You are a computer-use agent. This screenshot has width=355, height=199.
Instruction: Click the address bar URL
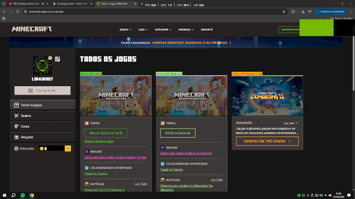(46, 12)
